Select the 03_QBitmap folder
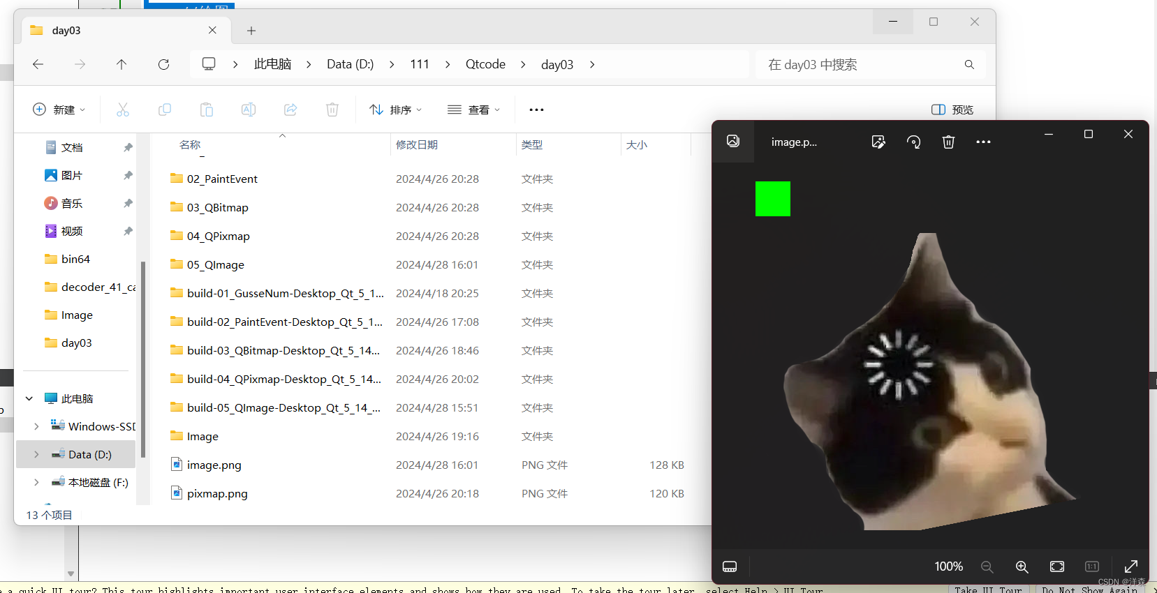The height and width of the screenshot is (593, 1157). (x=209, y=207)
